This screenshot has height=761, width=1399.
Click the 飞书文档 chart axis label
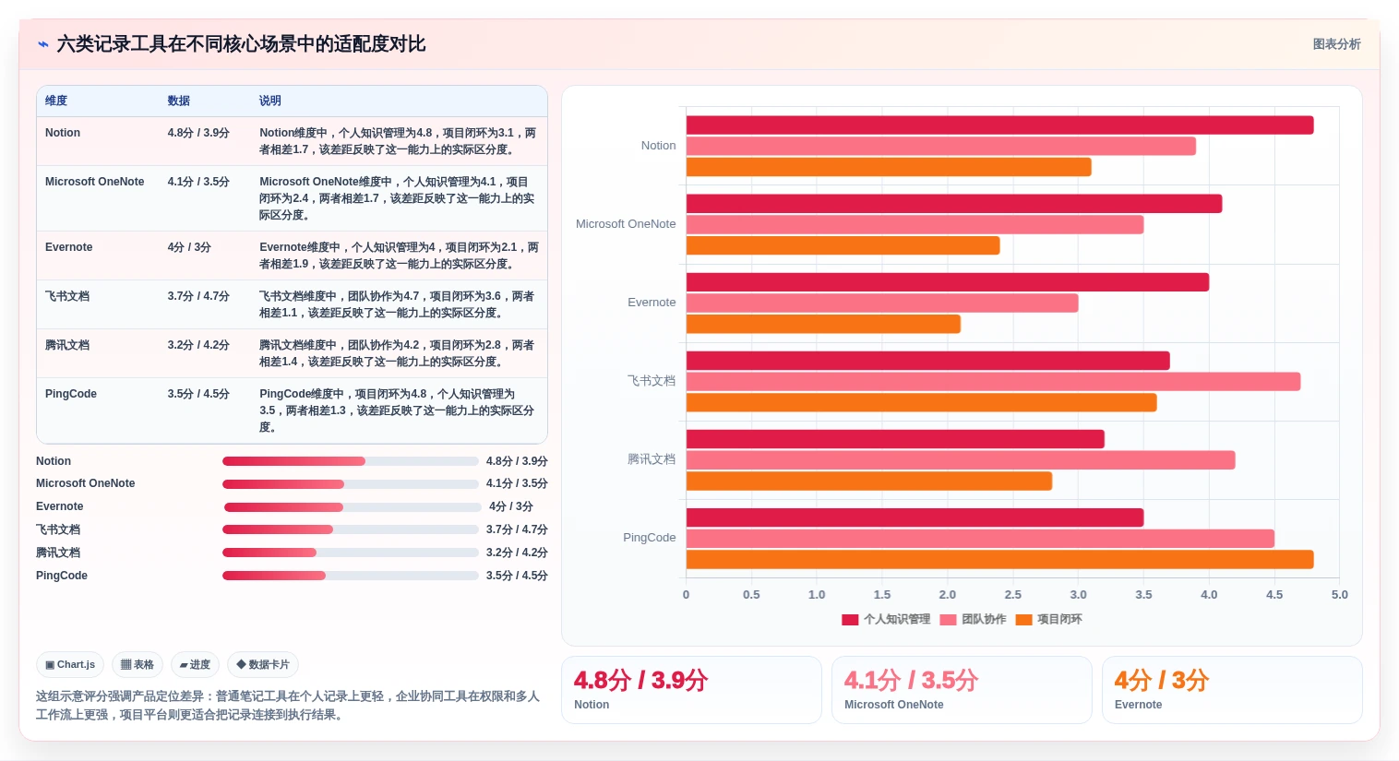(652, 381)
